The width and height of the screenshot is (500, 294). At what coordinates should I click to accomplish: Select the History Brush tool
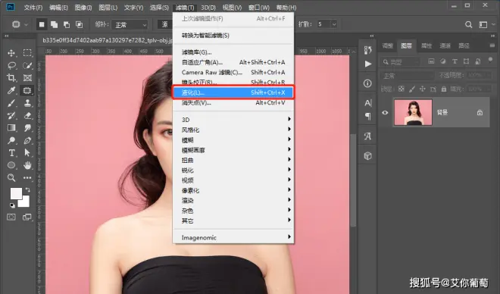11,115
